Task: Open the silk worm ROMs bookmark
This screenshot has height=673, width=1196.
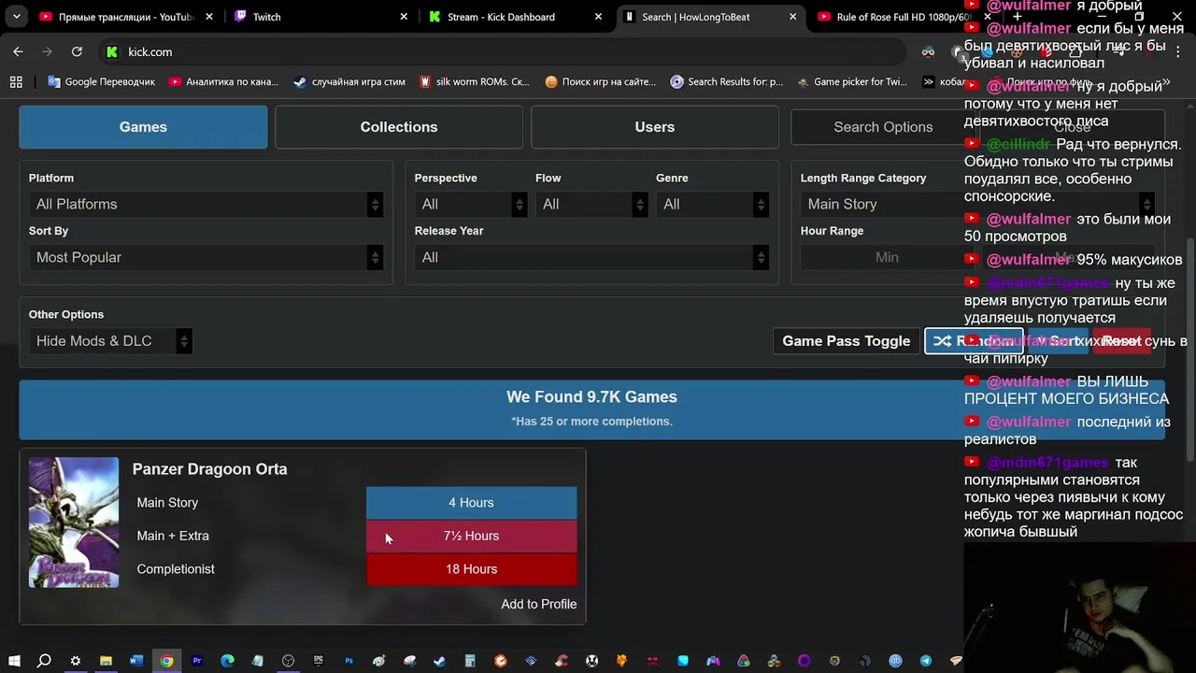Action: pyautogui.click(x=475, y=81)
